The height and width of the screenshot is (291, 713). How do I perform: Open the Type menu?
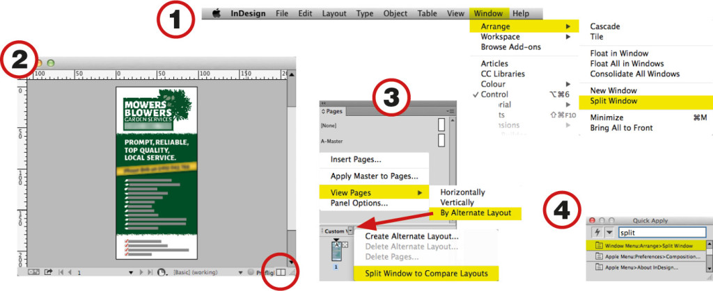(365, 14)
